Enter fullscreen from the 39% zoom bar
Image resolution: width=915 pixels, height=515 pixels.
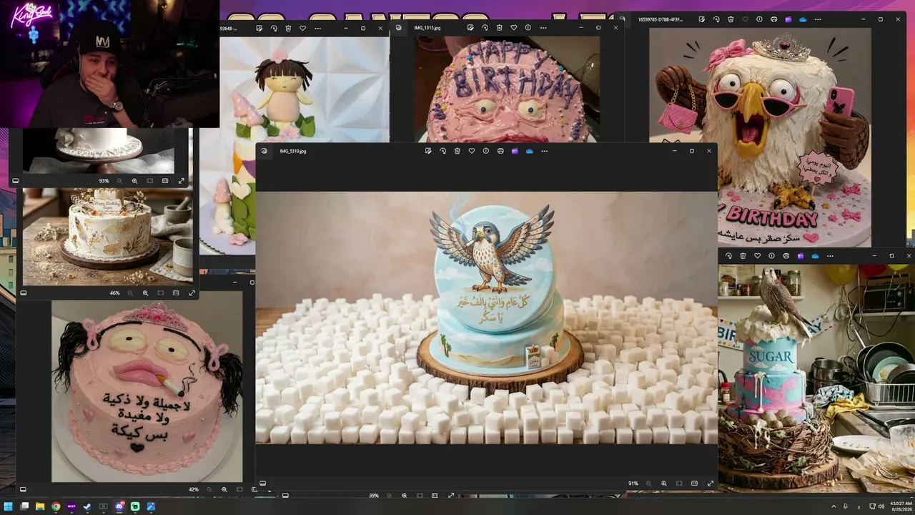(451, 495)
